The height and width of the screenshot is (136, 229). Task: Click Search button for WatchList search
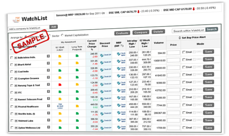pyautogui.click(x=212, y=29)
